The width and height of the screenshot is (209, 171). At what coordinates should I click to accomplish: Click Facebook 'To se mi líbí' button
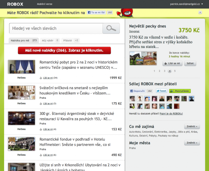[x=96, y=12]
